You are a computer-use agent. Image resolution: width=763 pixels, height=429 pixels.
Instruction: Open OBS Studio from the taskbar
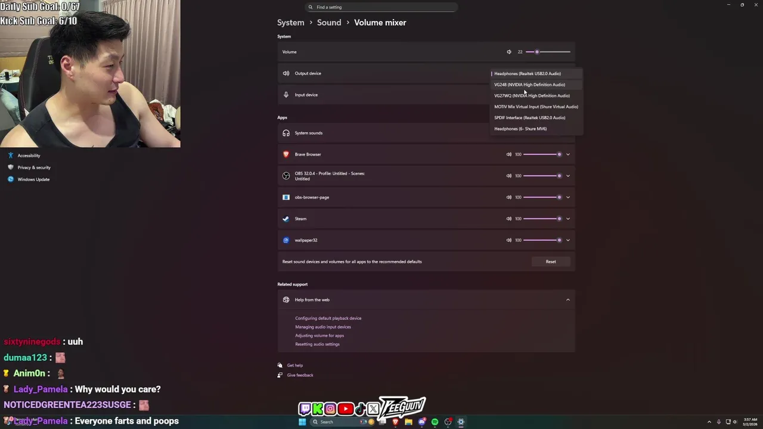click(448, 422)
